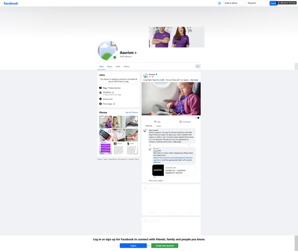Viewport: 298px width, 251px height.
Task: Click the black asurion logo in link preview
Action: (x=158, y=170)
